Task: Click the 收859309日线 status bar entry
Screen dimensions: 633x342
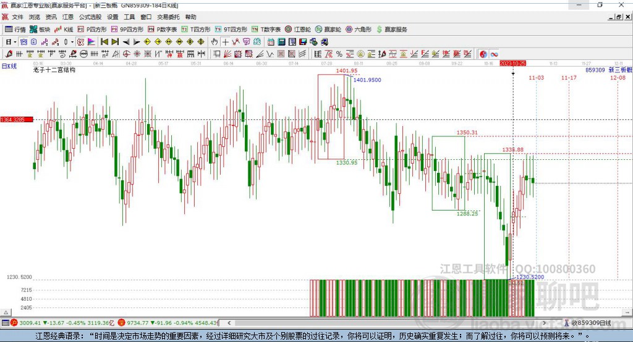Action: (588, 323)
